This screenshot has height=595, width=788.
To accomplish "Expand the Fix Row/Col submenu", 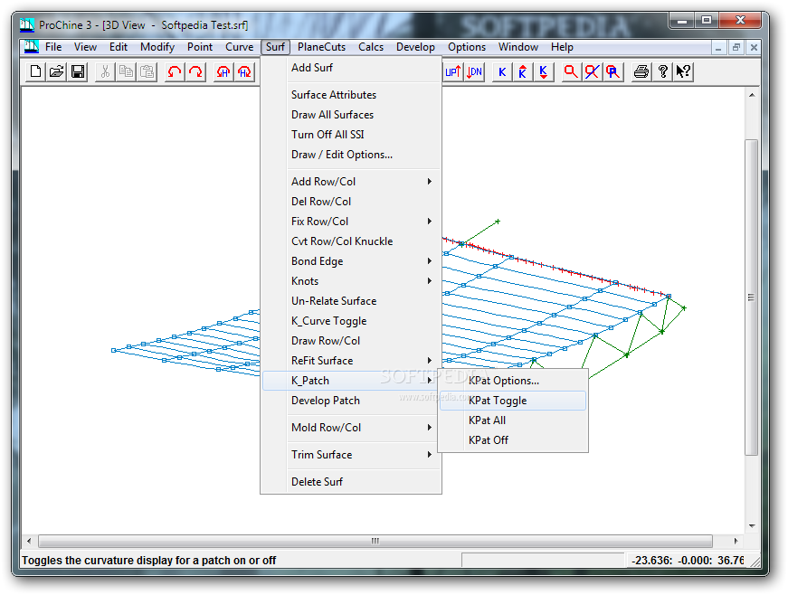I will click(351, 222).
